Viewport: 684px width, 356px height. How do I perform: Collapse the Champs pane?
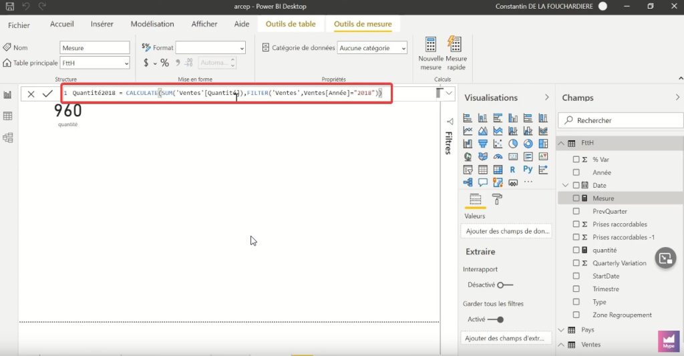[x=677, y=98]
